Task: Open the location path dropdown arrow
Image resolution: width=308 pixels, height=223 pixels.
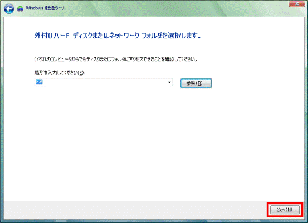Action: pyautogui.click(x=169, y=82)
